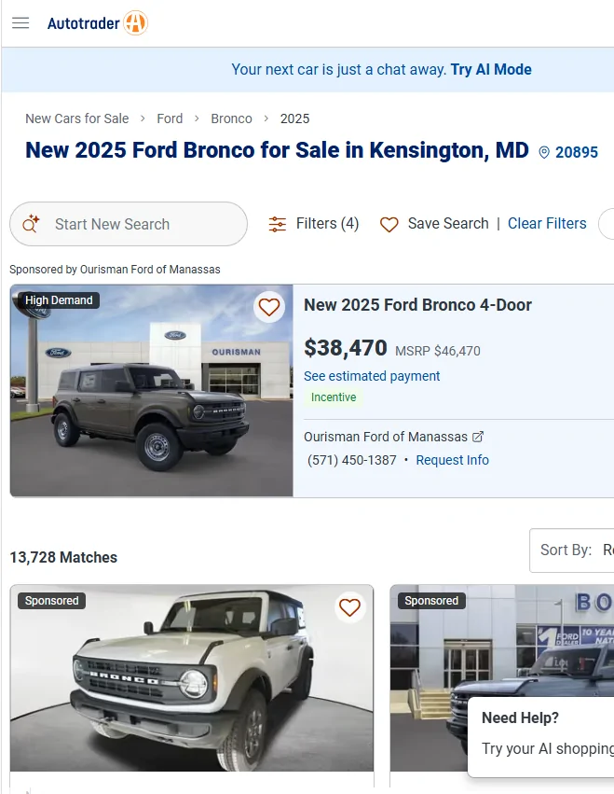This screenshot has width=614, height=794.
Task: Click the external link icon beside Ourisman Ford
Action: coord(478,436)
